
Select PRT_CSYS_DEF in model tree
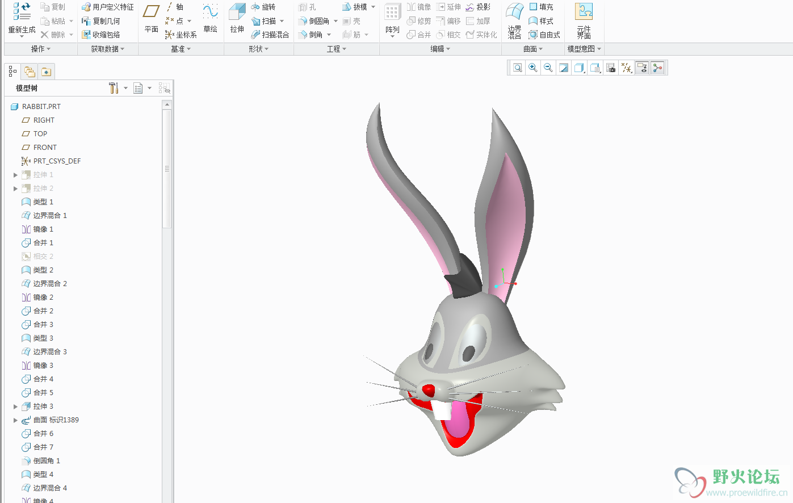(51, 161)
